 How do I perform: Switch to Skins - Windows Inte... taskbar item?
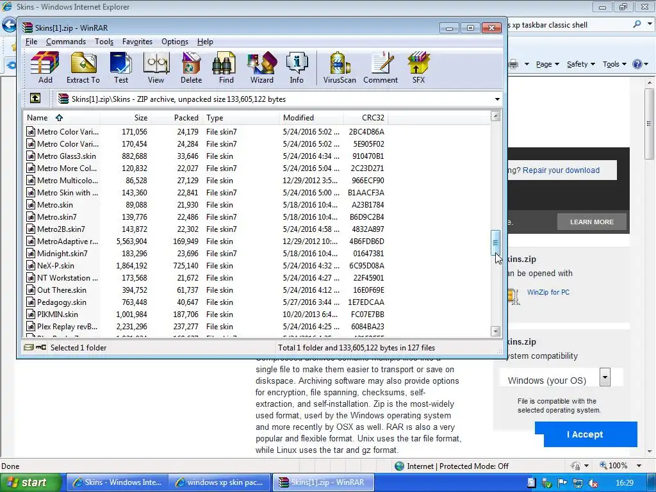pyautogui.click(x=118, y=482)
